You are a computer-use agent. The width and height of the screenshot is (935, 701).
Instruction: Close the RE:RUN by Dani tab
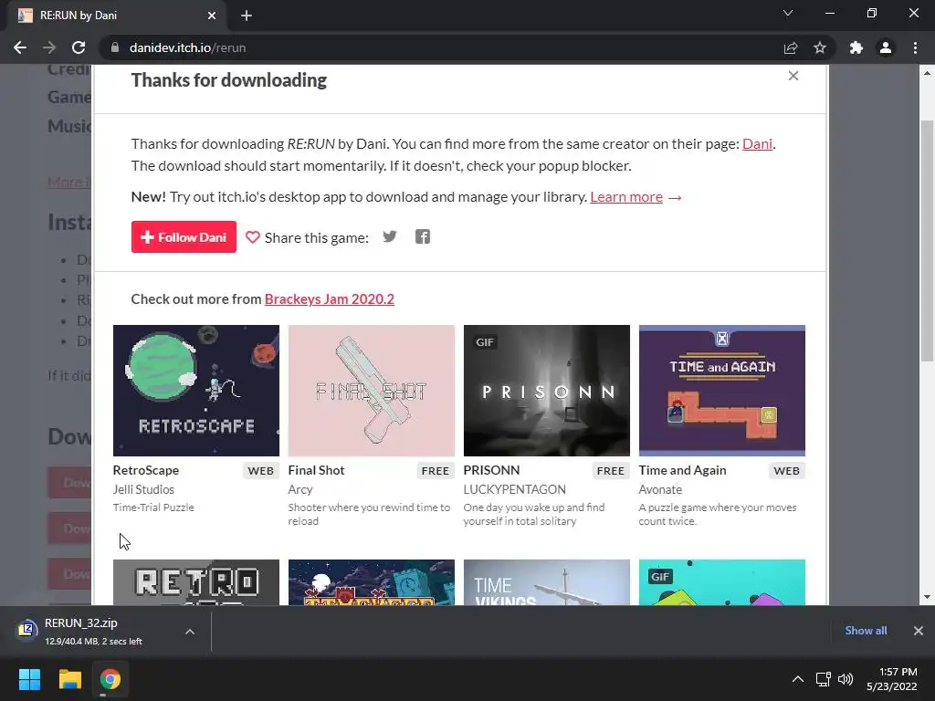tap(212, 16)
